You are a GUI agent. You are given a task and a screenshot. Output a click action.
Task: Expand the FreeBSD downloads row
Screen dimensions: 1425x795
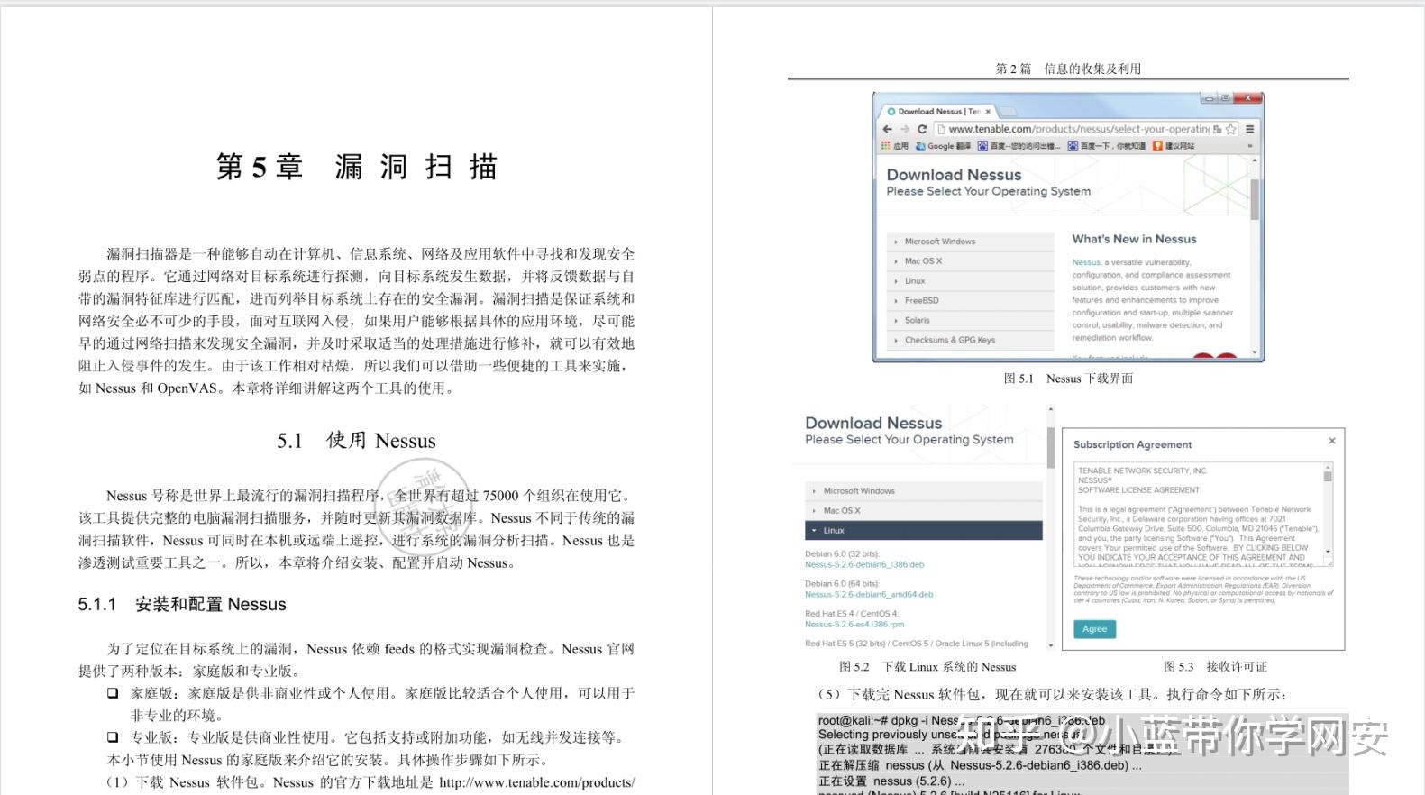tap(970, 301)
